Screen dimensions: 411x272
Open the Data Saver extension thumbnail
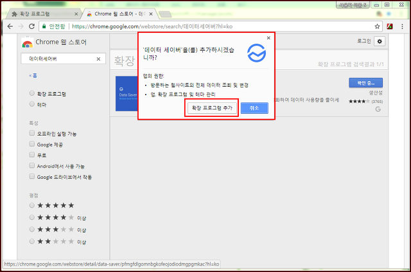(127, 93)
